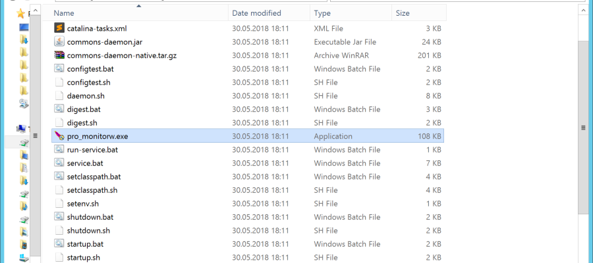Click the blank file icon beside daemon.sh
The height and width of the screenshot is (263, 593).
59,96
